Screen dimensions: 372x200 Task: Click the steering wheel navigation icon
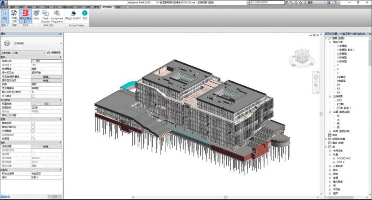tap(316, 77)
